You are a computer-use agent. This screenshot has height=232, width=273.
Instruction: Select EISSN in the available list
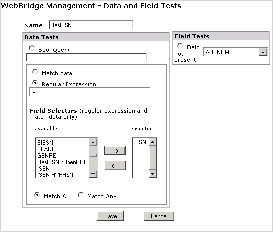[x=63, y=143]
